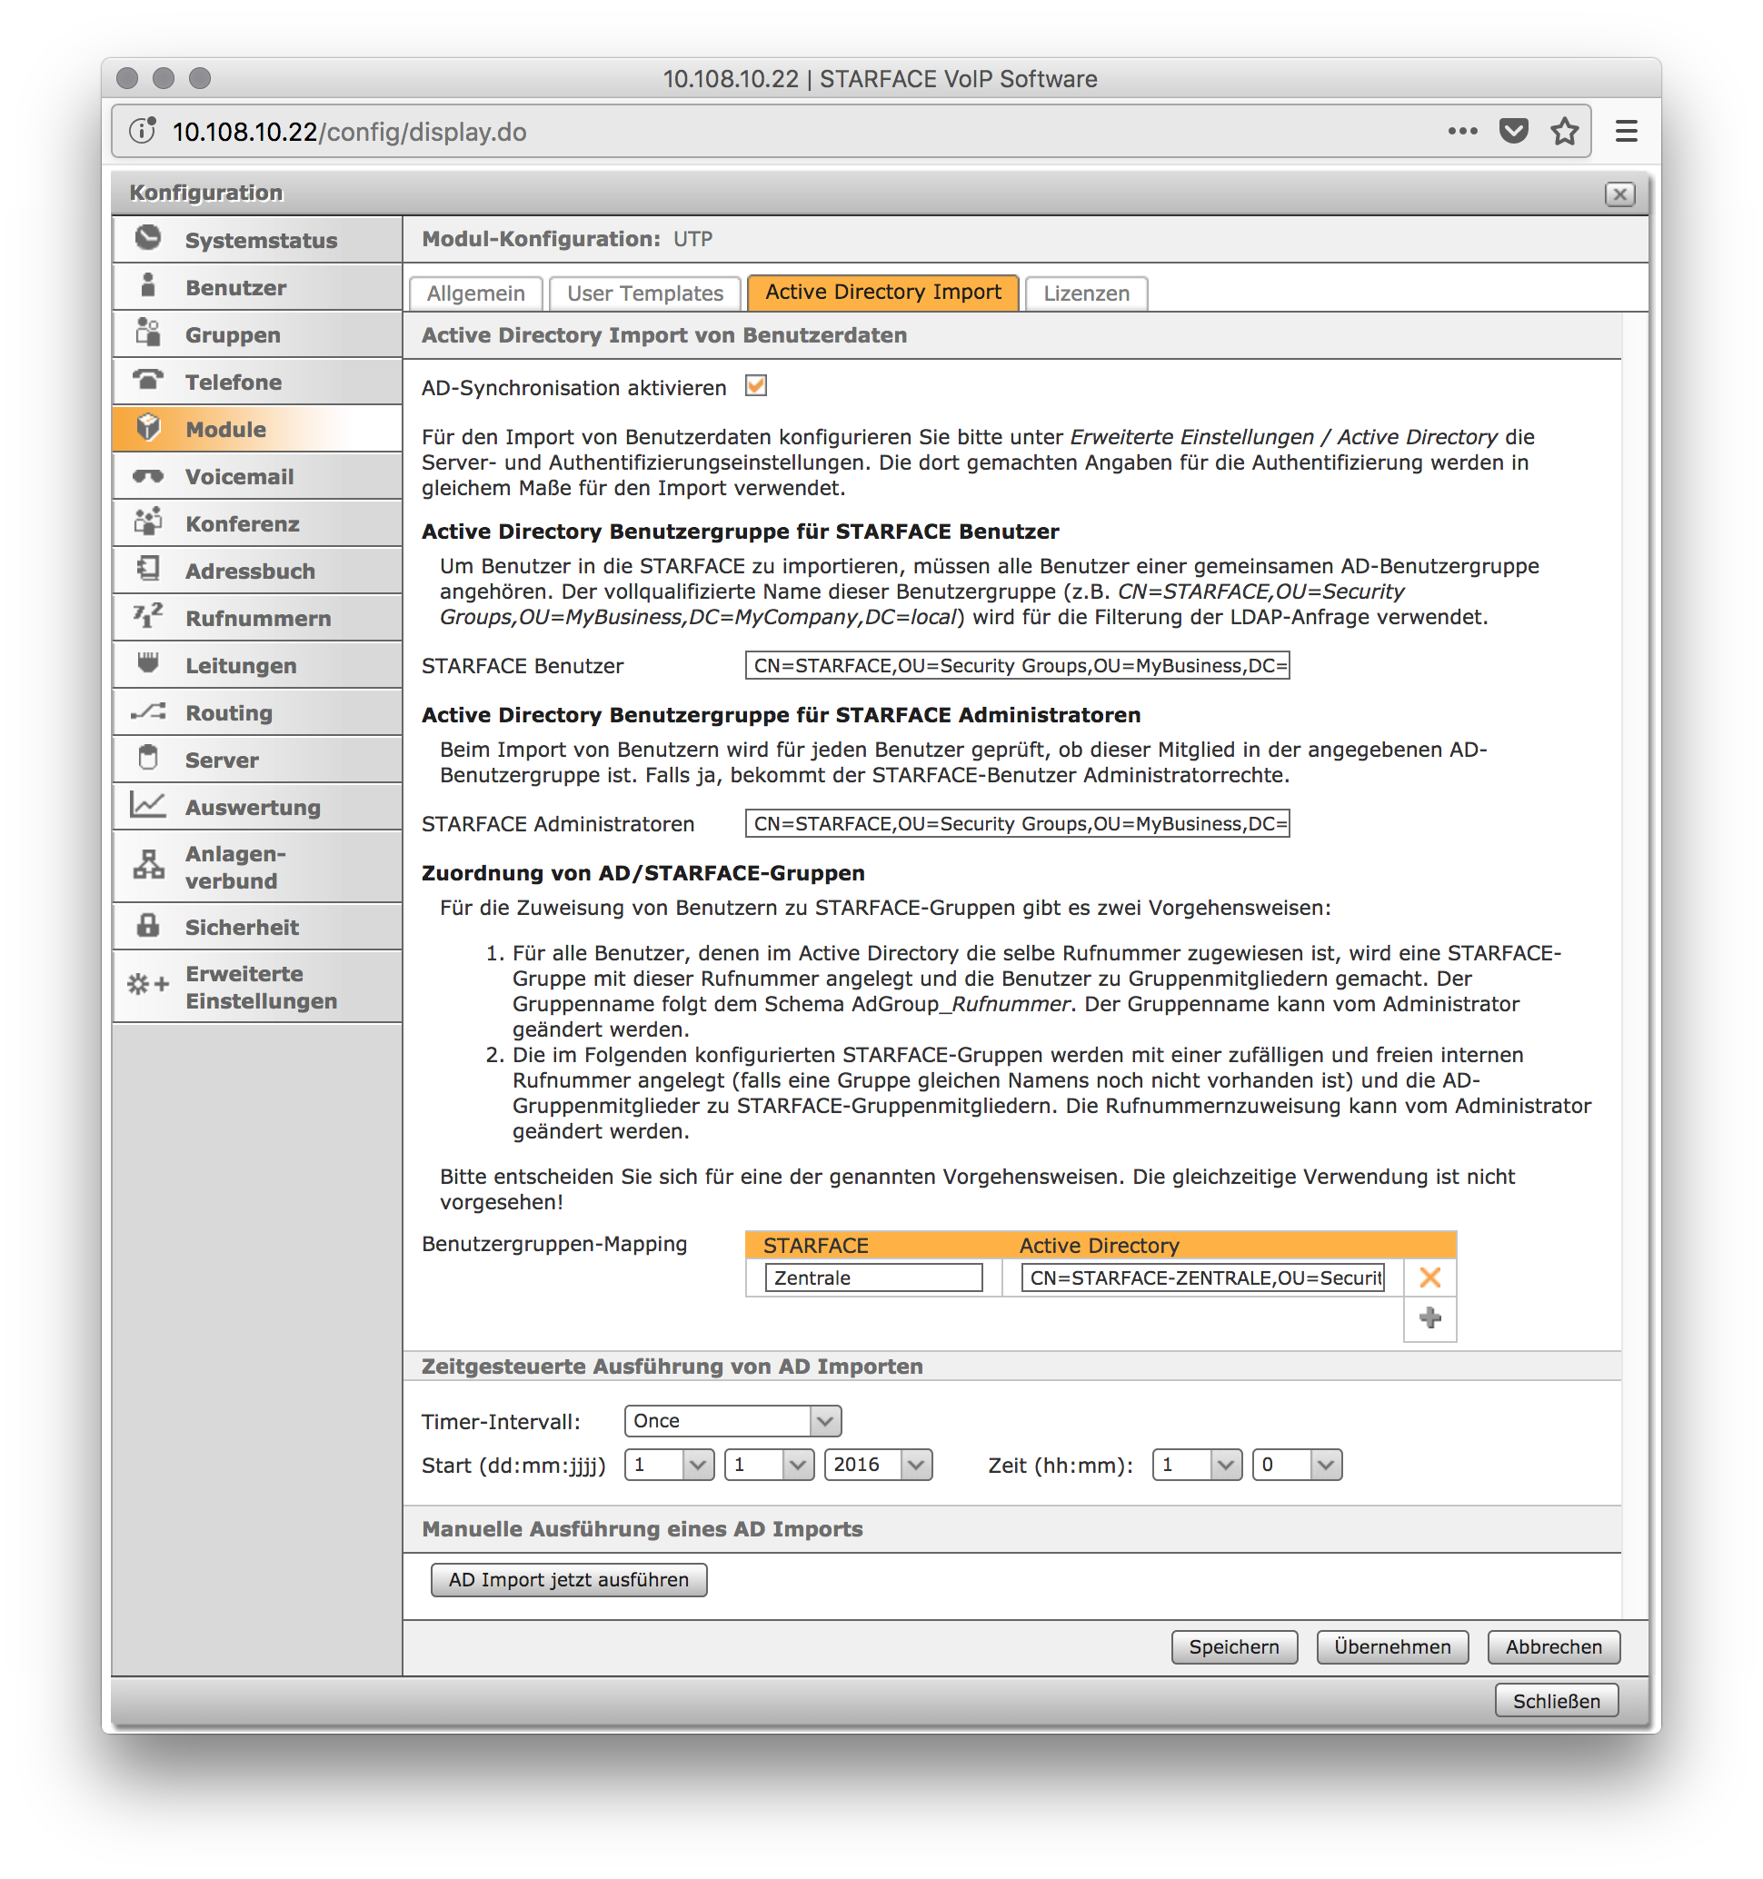Edit the Zentrale STARFACE group field
This screenshot has height=1879, width=1763.
pyautogui.click(x=873, y=1278)
